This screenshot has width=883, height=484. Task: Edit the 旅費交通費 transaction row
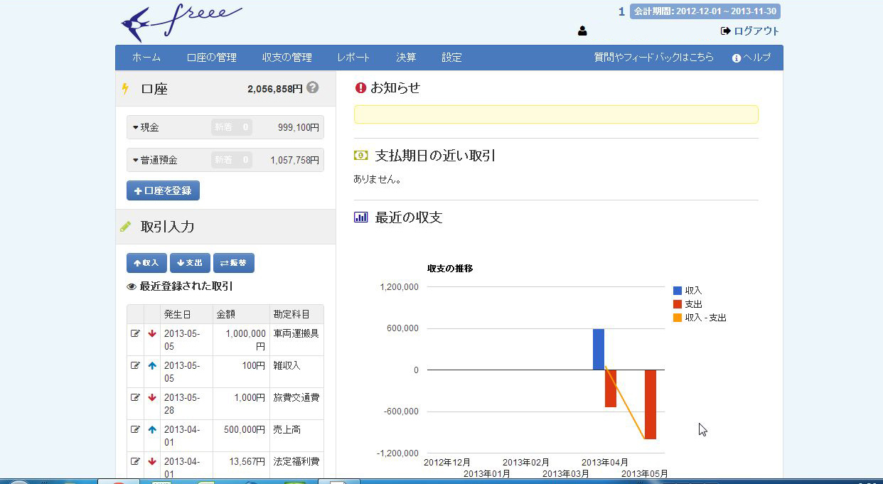click(135, 397)
